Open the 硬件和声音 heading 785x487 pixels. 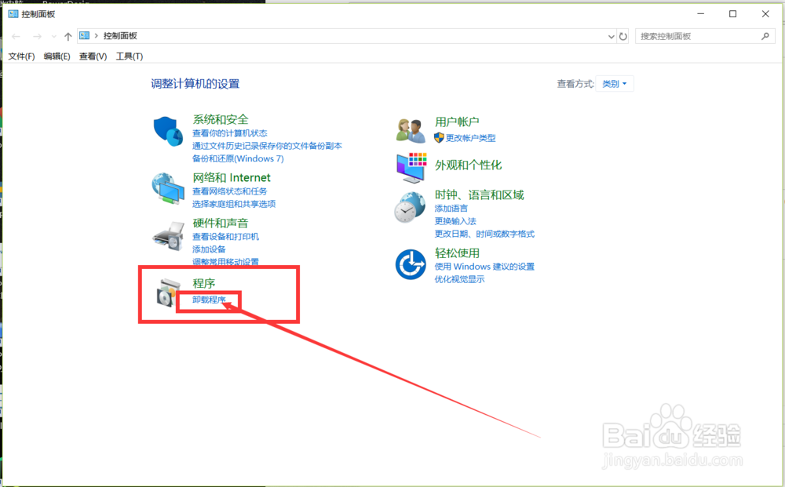[x=221, y=223]
